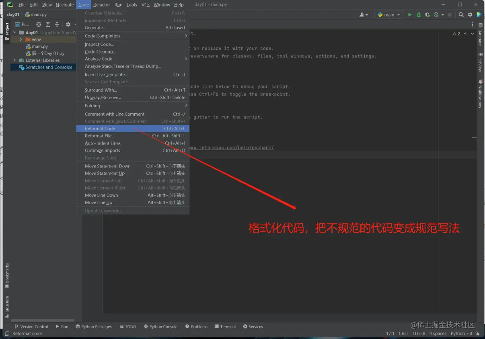Click the warnings indicator showing 2
Viewport: 485px width, 339px height.
(x=456, y=34)
